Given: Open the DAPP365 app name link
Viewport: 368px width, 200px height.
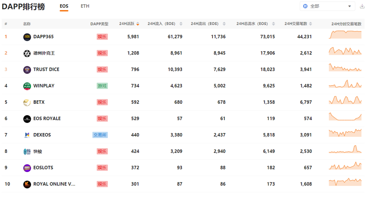Looking at the screenshot, I should tap(43, 37).
